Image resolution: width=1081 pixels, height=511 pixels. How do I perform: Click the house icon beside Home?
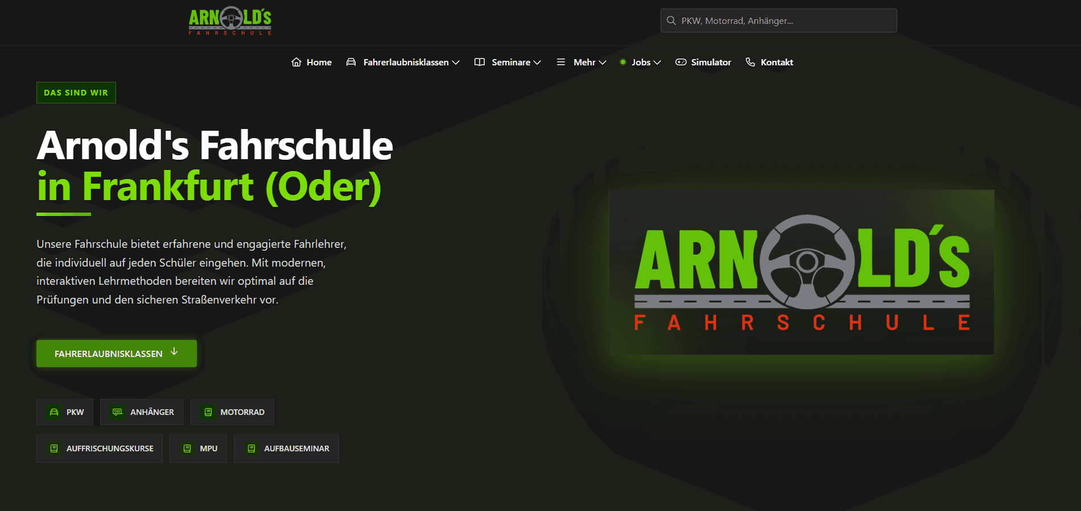click(296, 62)
